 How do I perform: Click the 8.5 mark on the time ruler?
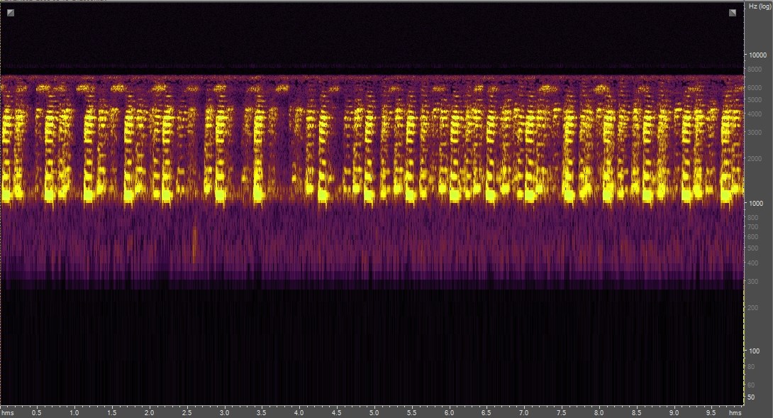coord(637,412)
